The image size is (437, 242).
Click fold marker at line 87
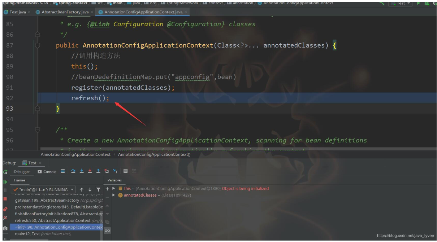38,45
